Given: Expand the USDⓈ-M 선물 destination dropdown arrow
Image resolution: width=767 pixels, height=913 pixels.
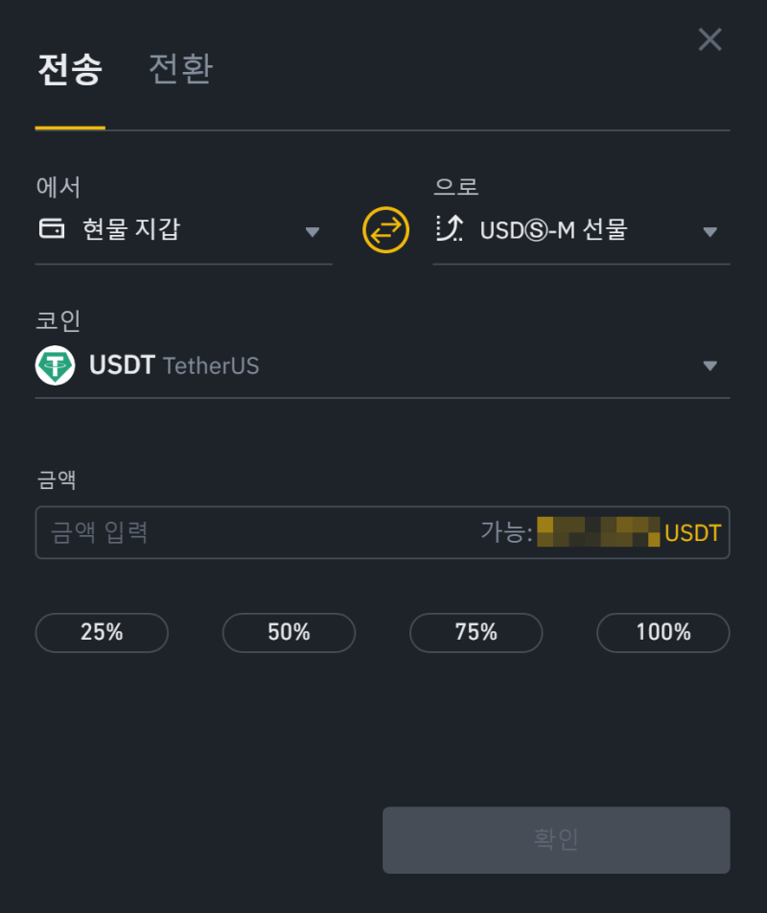Looking at the screenshot, I should [x=710, y=232].
